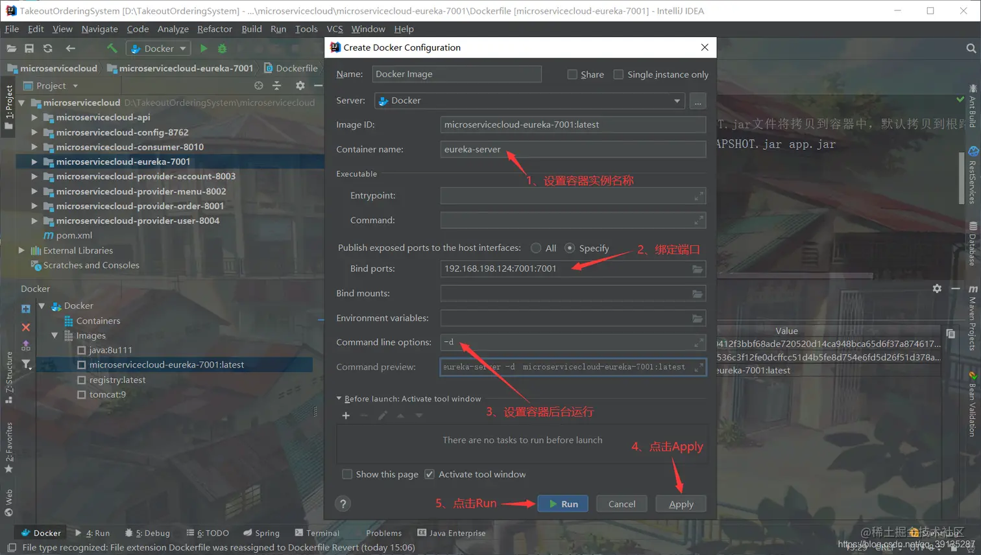Tick the registry:latest image checkbox
The image size is (981, 555).
click(x=81, y=380)
